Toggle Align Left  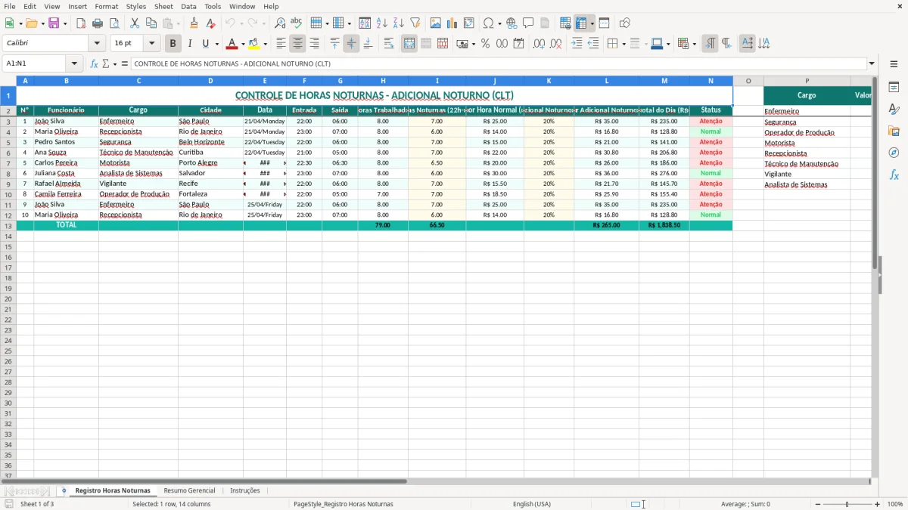(x=281, y=44)
